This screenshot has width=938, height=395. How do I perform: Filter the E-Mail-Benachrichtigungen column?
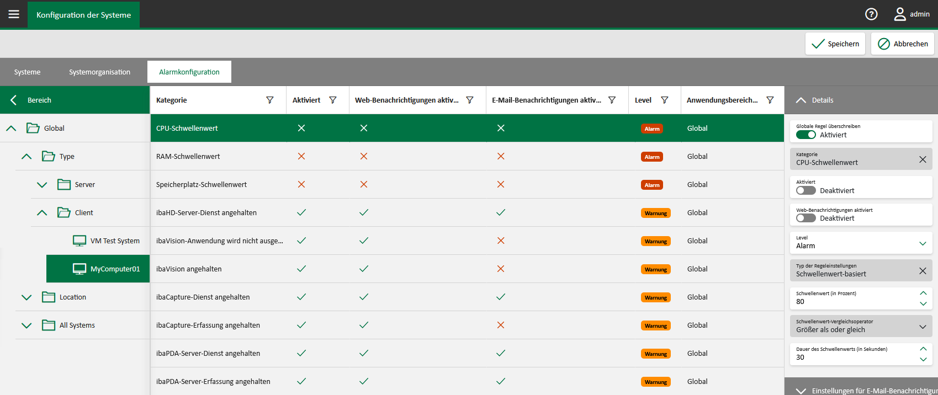612,100
